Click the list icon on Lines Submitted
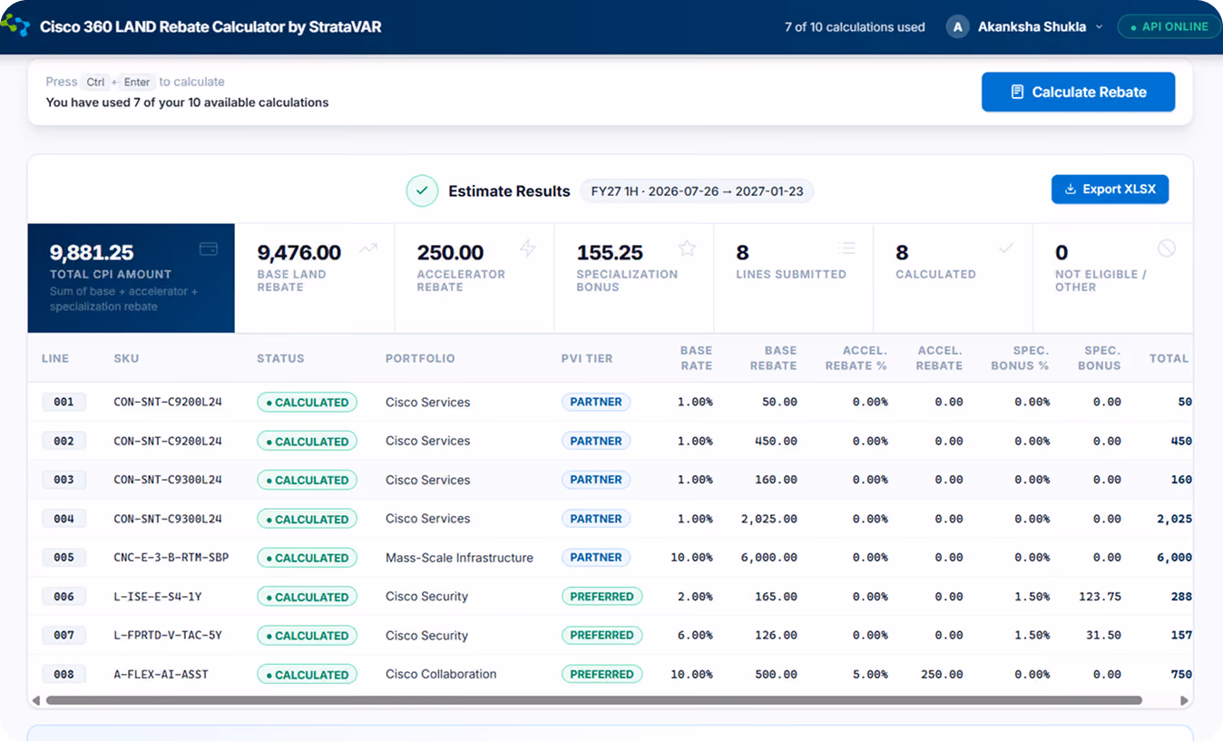Image resolution: width=1223 pixels, height=742 pixels. point(847,248)
